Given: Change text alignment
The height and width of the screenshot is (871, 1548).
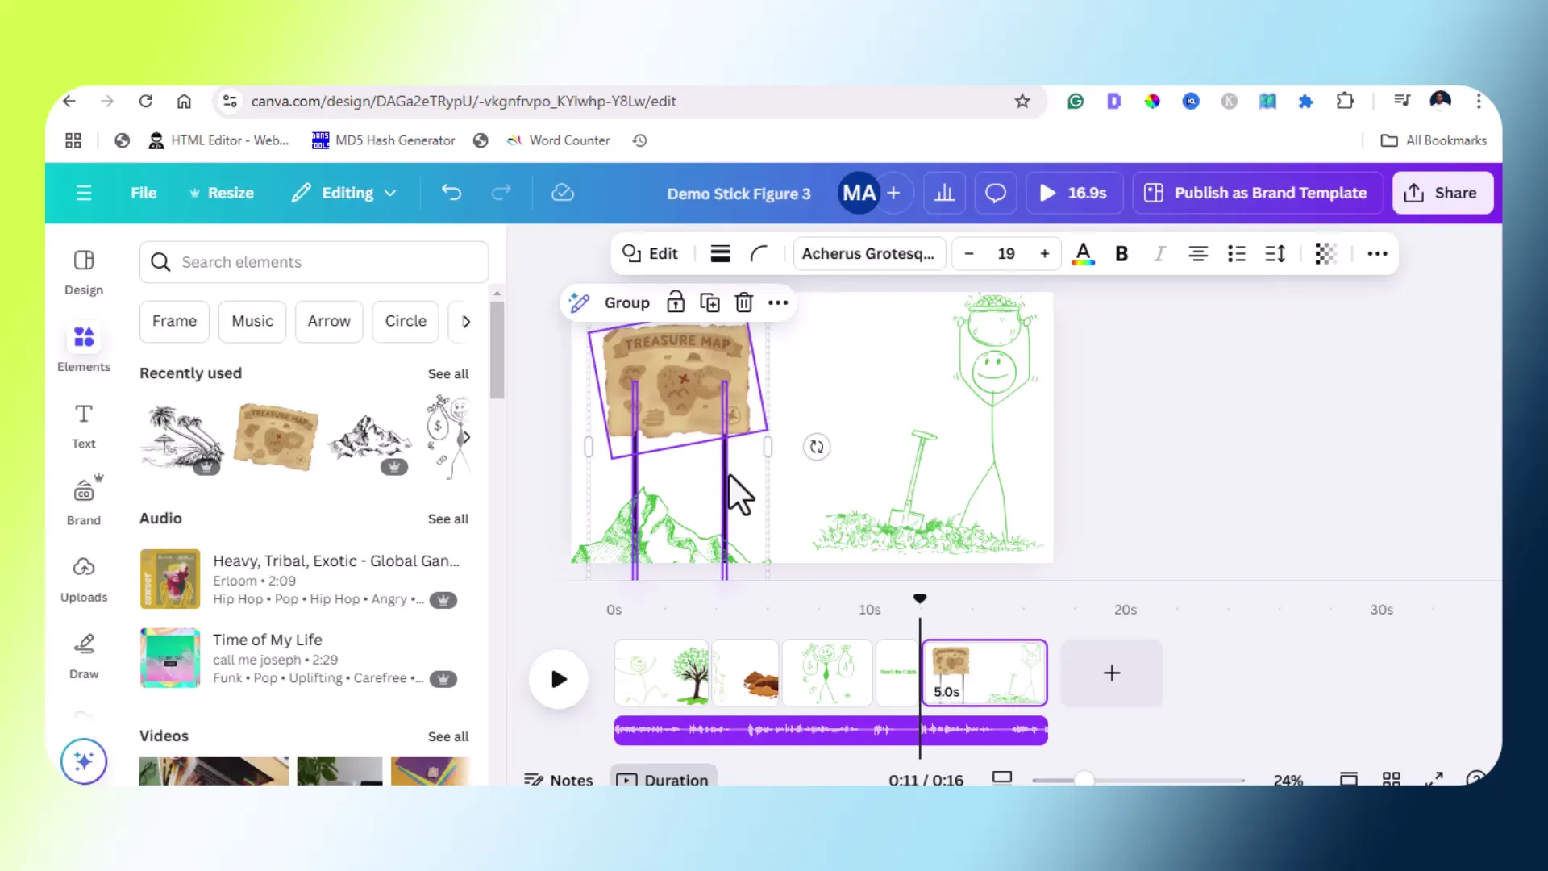Looking at the screenshot, I should point(1198,254).
